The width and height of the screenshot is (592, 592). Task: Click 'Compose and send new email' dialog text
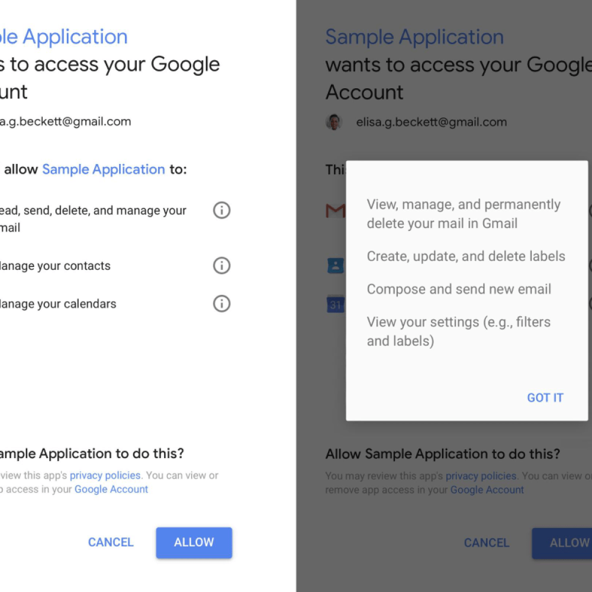[459, 289]
